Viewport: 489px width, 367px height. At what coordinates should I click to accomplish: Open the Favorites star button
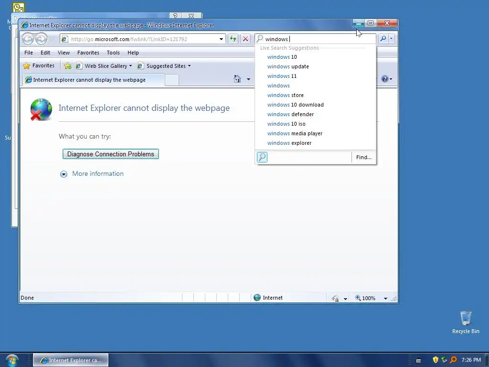pyautogui.click(x=39, y=66)
